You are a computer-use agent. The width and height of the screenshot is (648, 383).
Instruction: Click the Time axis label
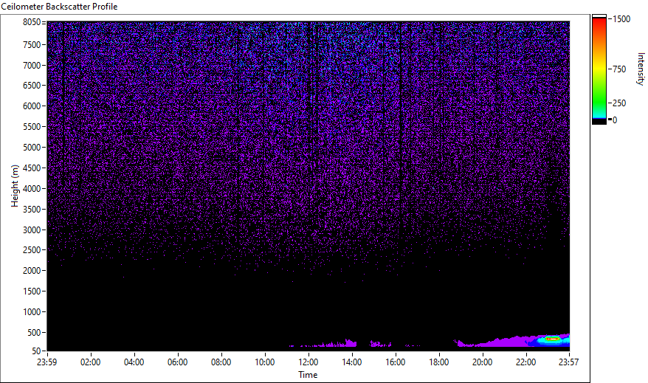tap(308, 375)
